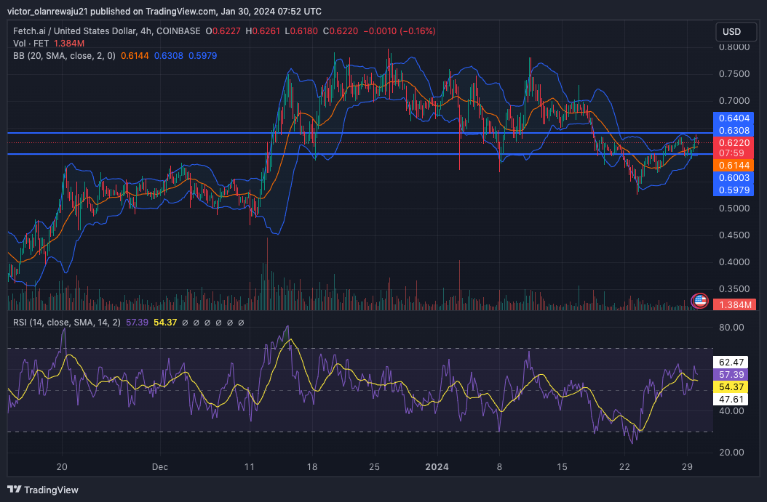Select the BB (20, SMA, close, 2, 0) indicator legend

(x=64, y=56)
